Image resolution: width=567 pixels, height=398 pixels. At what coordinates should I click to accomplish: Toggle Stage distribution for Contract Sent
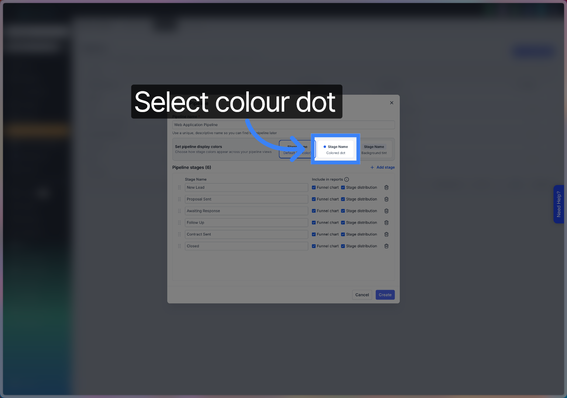(343, 234)
